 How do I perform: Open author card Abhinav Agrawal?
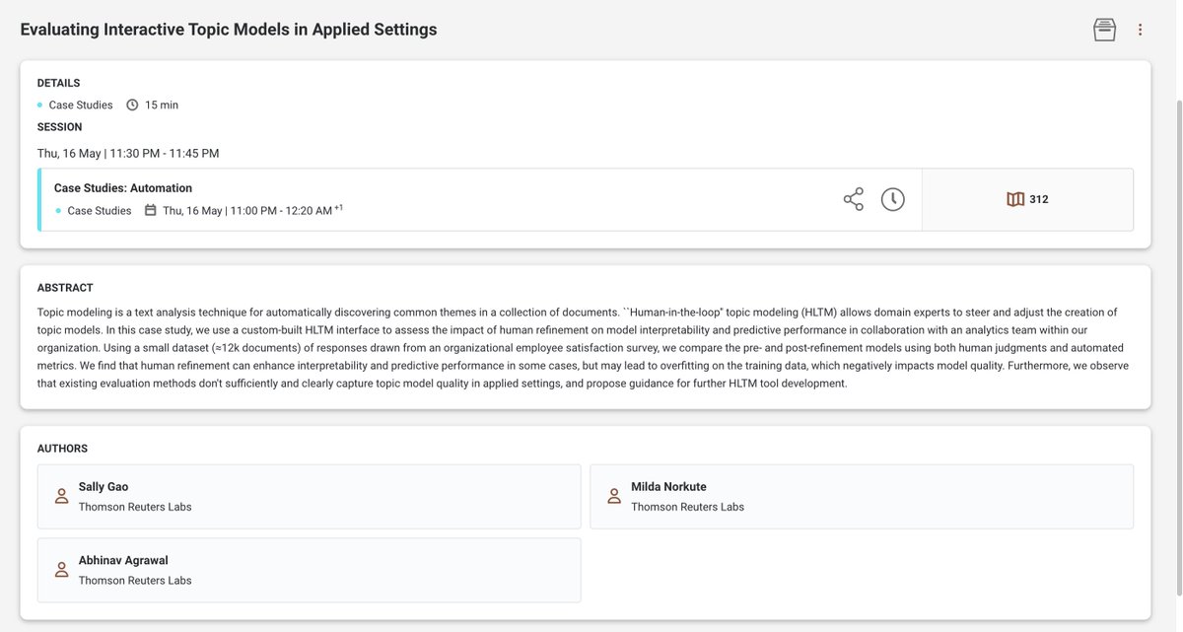[310, 570]
